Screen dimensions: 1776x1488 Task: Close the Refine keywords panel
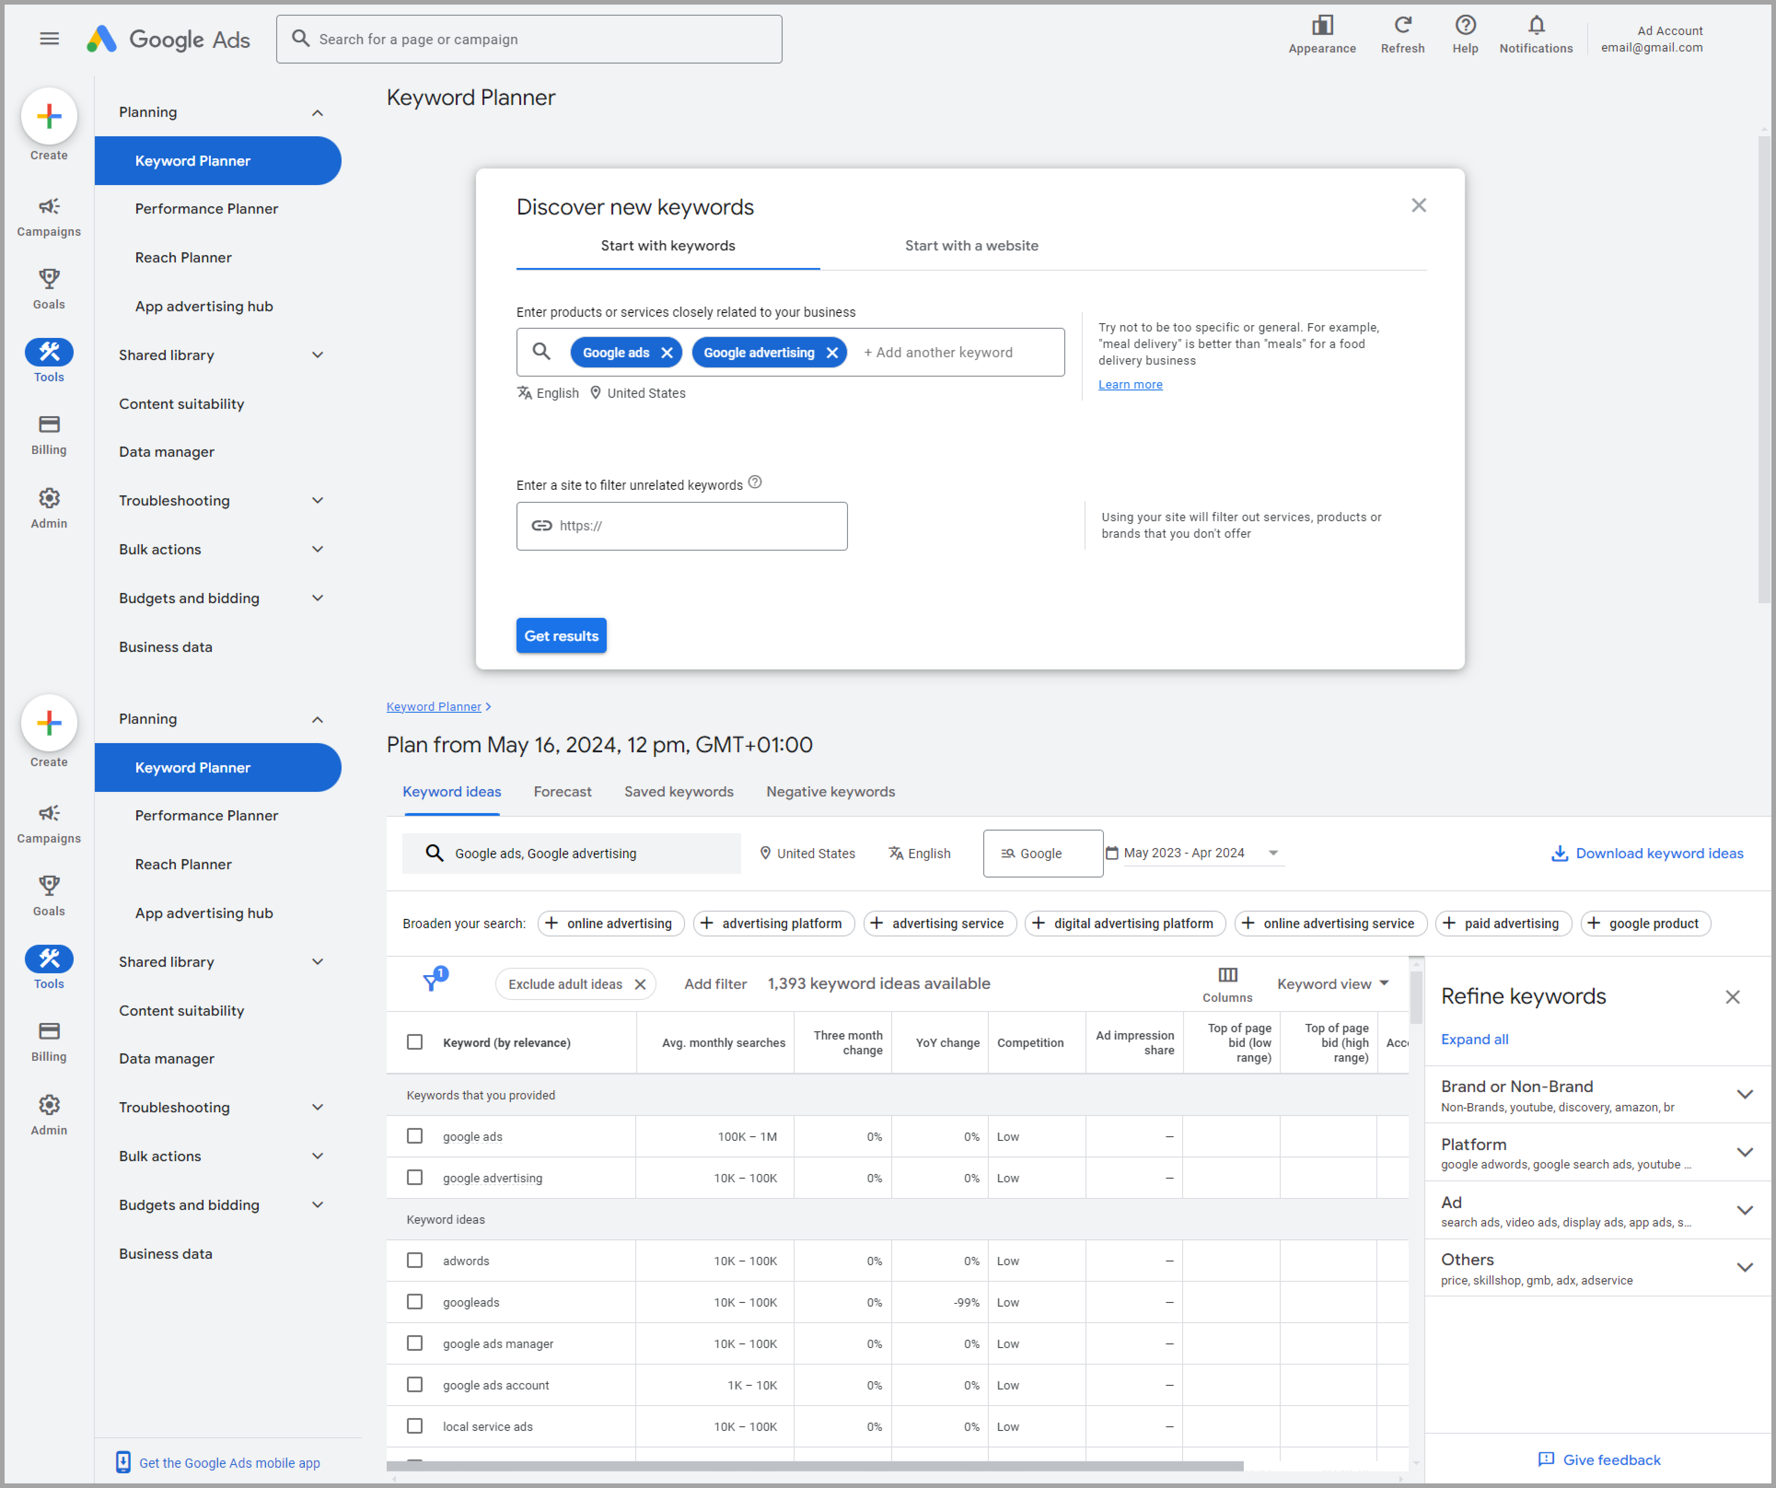click(x=1732, y=996)
